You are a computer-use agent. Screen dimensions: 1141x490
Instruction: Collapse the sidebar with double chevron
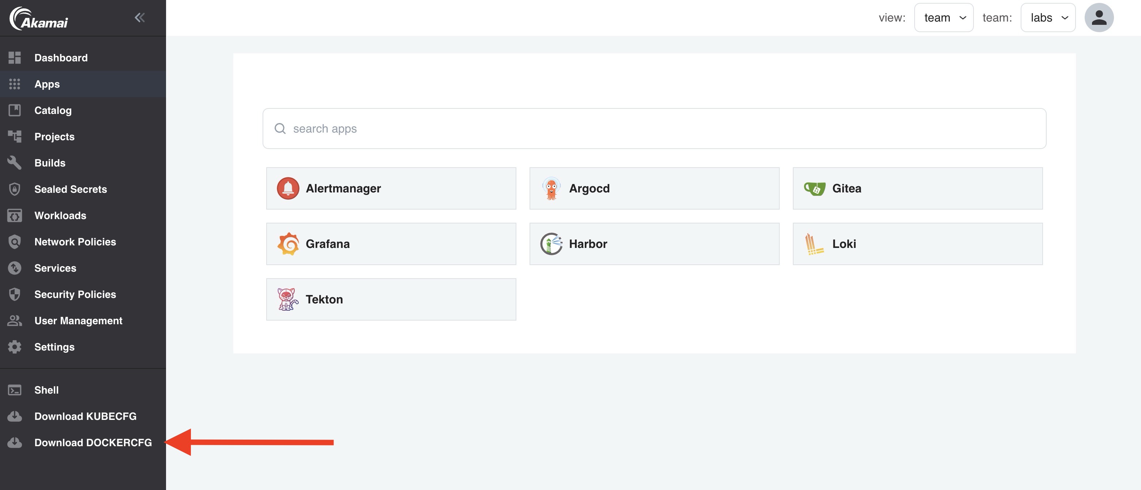click(140, 18)
